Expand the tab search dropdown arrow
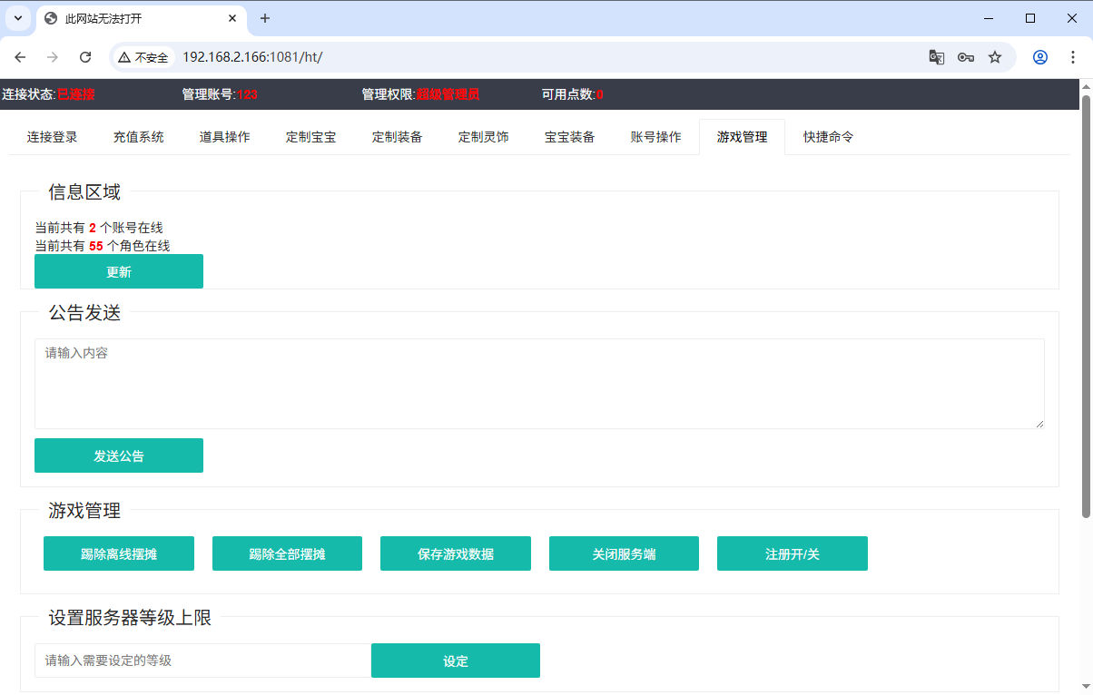1093x695 pixels. coord(17,18)
